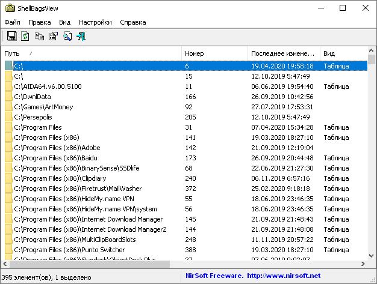This screenshot has width=377, height=284.
Task: Click folder icon next to Punto Switcher path
Action: (8, 250)
